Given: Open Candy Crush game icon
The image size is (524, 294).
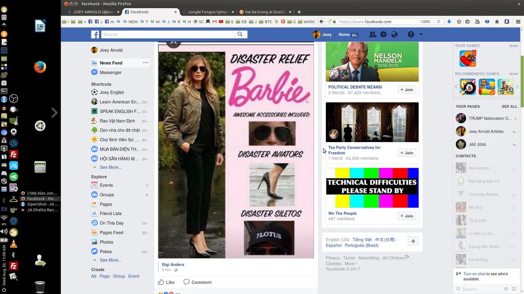Looking at the screenshot, I should tap(468, 58).
